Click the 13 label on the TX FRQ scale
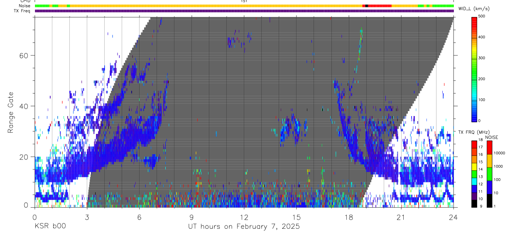Image resolution: width=510 pixels, height=235 pixels. [480, 177]
